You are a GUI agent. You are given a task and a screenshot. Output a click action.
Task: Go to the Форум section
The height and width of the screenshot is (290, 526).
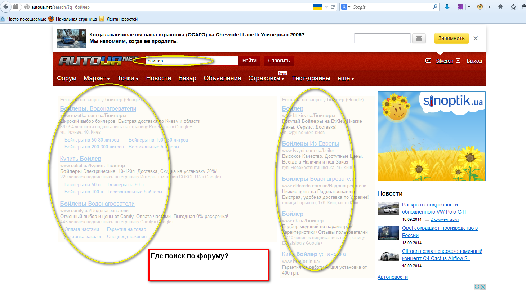[67, 78]
